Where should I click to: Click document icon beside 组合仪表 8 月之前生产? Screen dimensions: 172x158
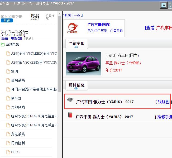click(8, 116)
